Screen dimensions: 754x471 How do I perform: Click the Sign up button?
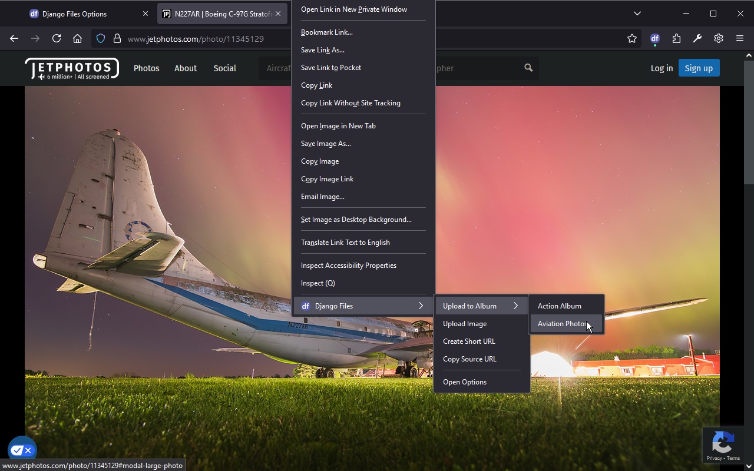click(699, 68)
